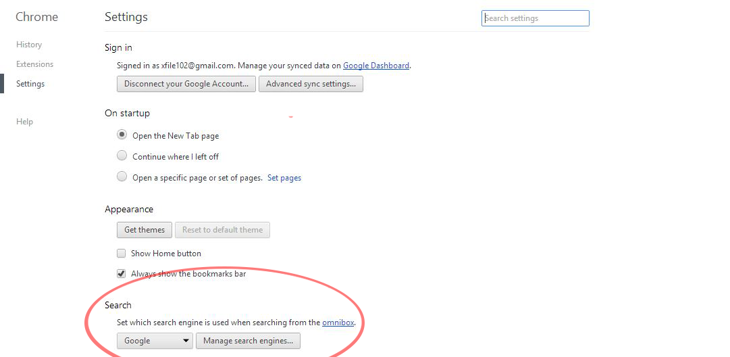This screenshot has width=730, height=357.
Task: Click the Appearance heading
Action: click(129, 210)
